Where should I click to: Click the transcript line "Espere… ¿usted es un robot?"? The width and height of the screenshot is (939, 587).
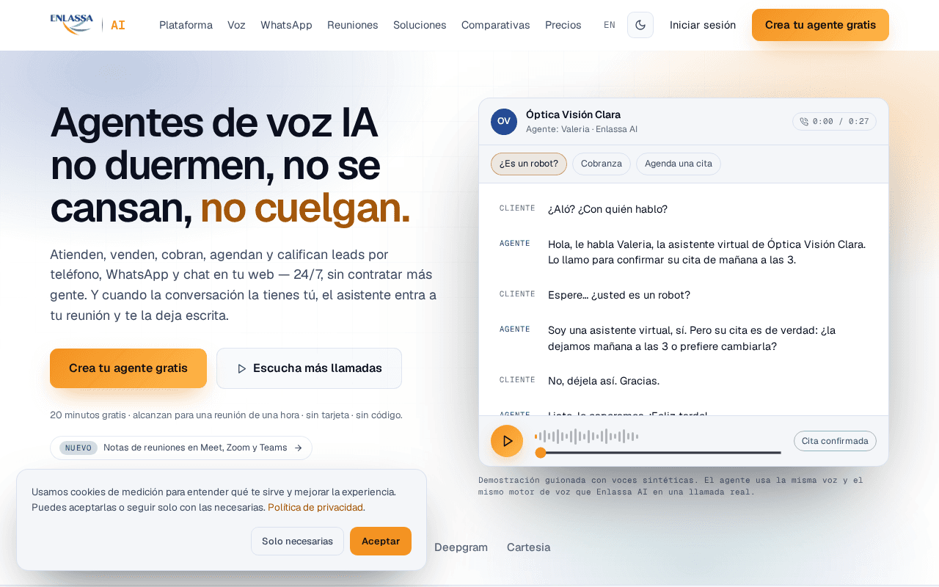(x=619, y=295)
